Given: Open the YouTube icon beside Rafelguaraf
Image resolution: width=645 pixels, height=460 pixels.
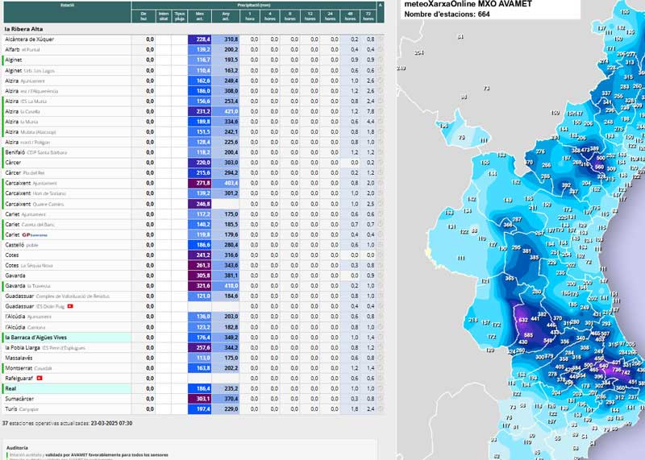Looking at the screenshot, I should point(40,378).
